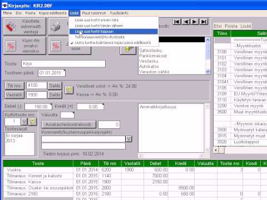Screen dimensions: 267x200
Task: Click the Vastatili button
Action: point(14,95)
